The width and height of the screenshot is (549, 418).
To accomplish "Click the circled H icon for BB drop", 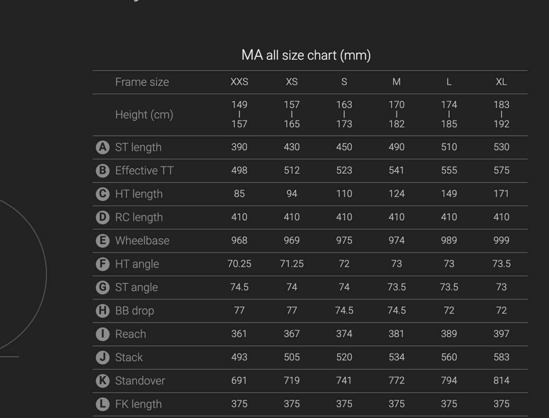I will (x=103, y=311).
